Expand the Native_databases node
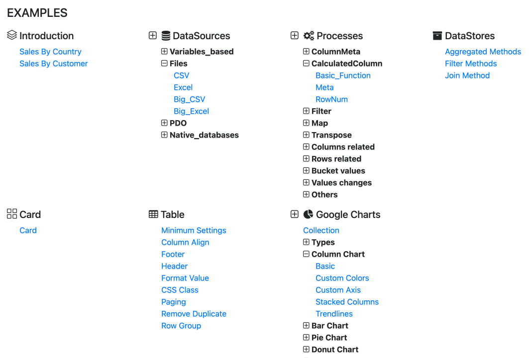Image resolution: width=531 pixels, height=358 pixels. click(164, 135)
